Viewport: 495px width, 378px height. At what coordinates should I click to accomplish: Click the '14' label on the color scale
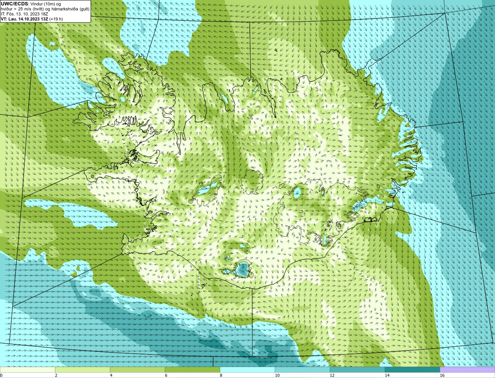[x=387, y=375]
